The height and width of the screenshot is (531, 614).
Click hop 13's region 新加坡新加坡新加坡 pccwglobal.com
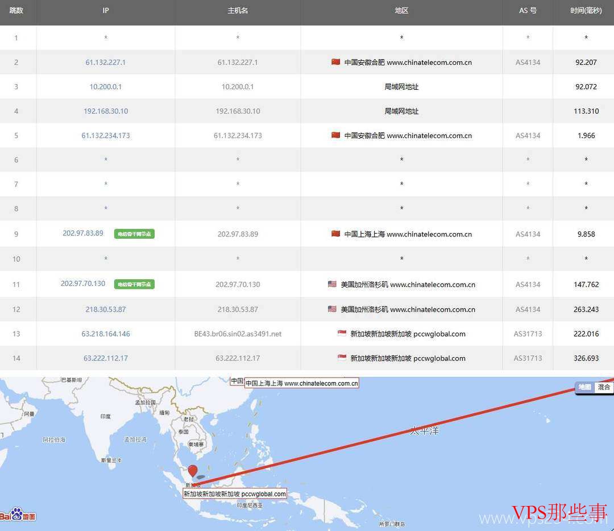tap(408, 334)
